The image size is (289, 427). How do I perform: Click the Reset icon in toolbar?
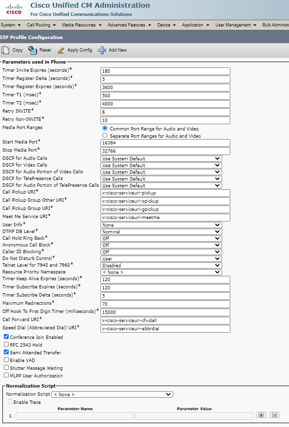point(33,50)
